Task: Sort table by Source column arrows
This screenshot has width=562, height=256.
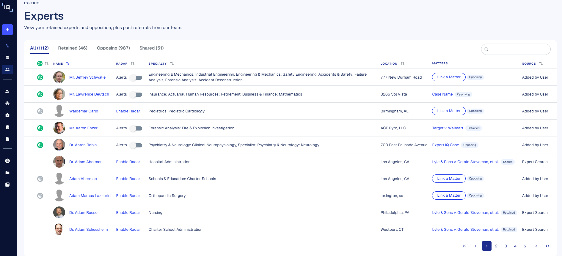Action: coord(541,63)
